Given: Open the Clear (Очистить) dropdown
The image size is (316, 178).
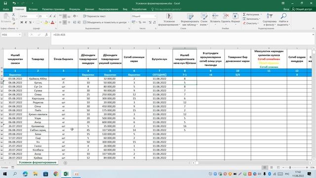Looking at the screenshot, I should click(x=251, y=23).
